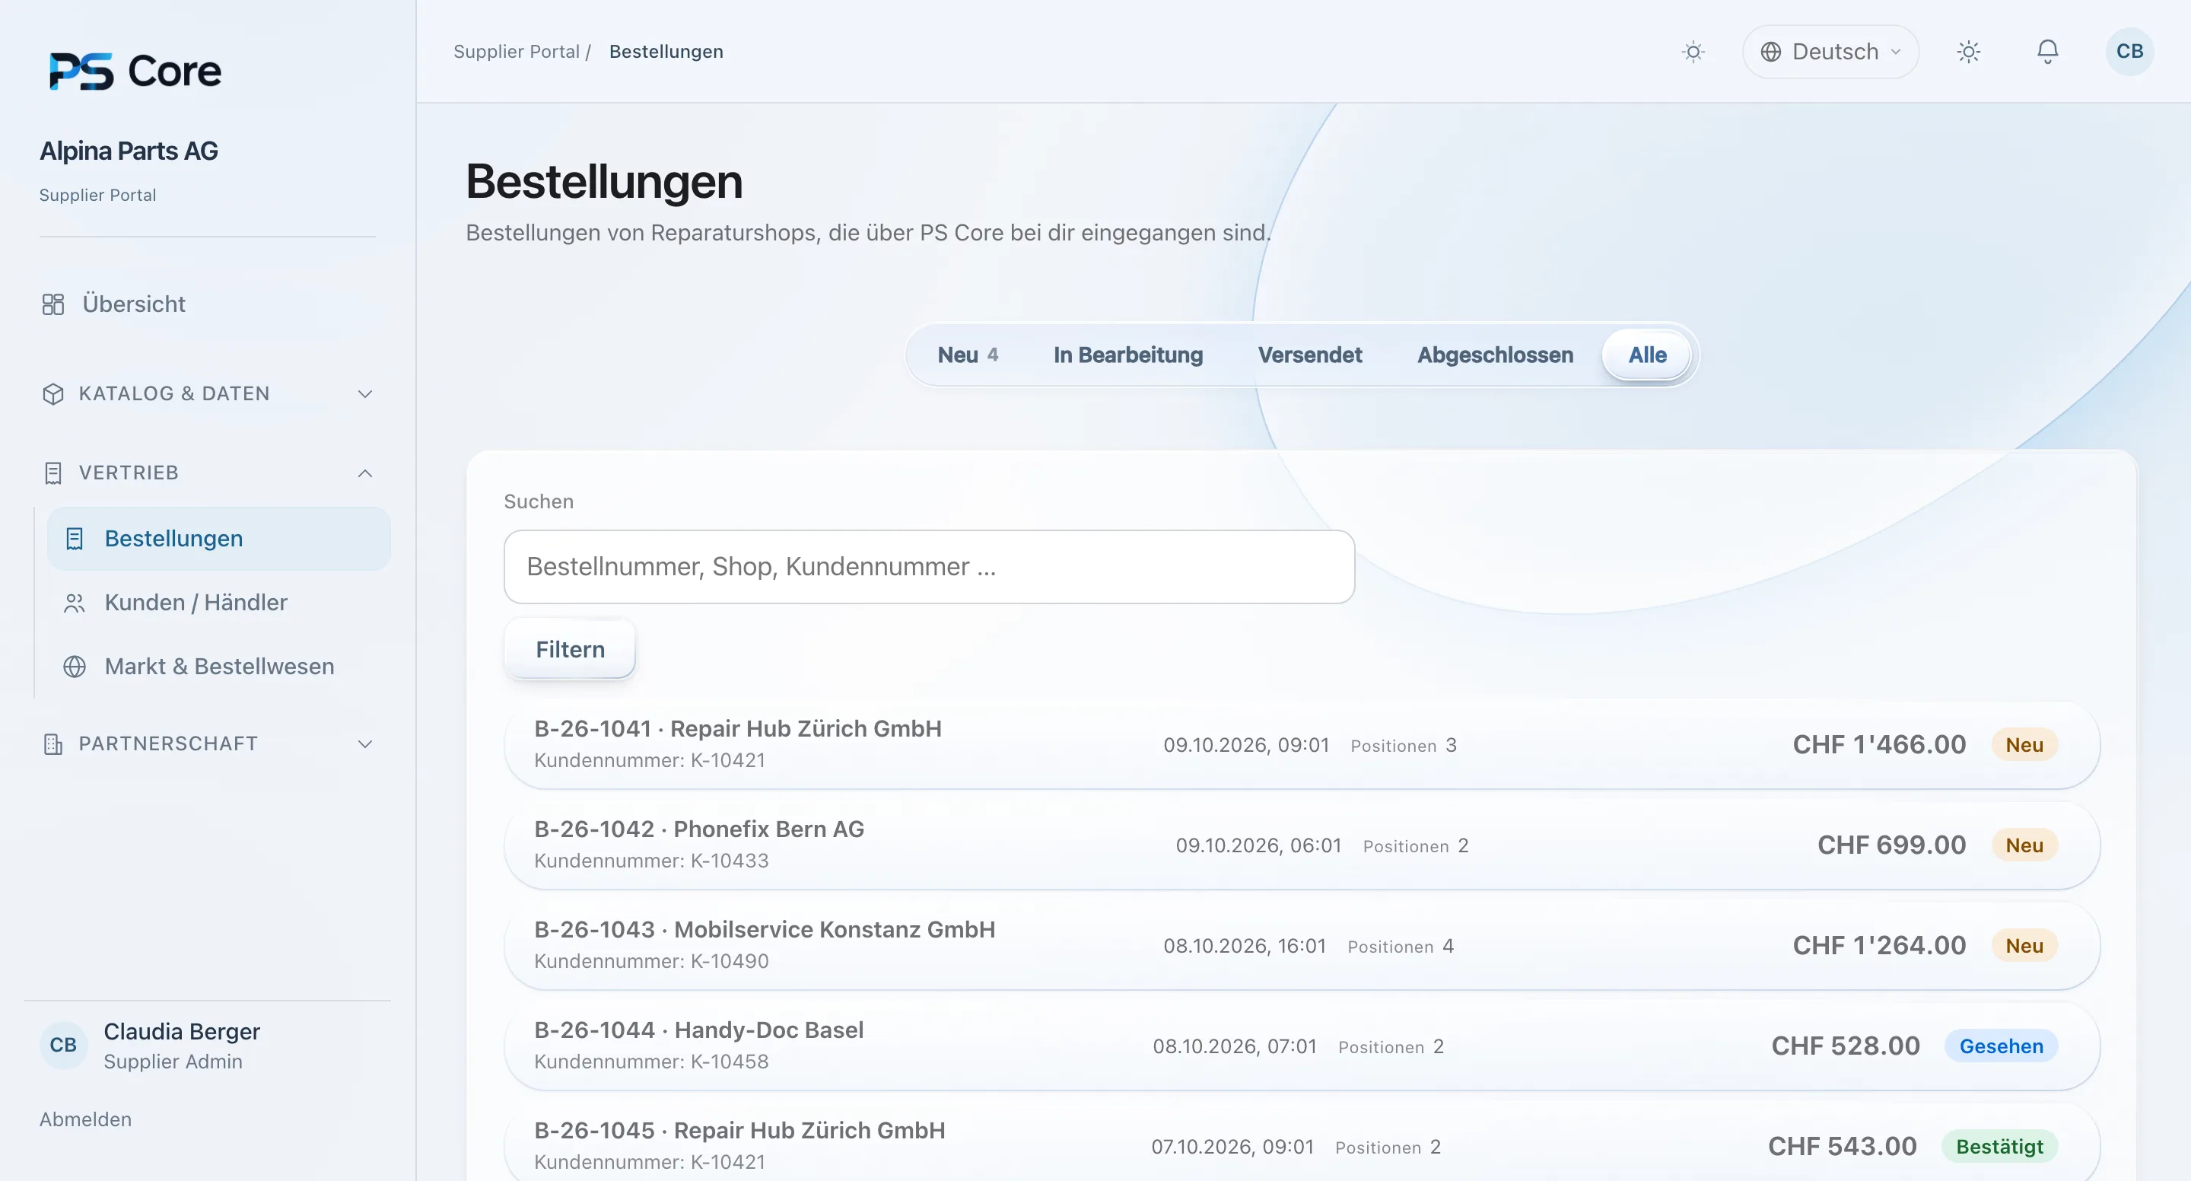Switch to the Abgeschlossen tab
This screenshot has height=1181, width=2191.
1495,355
